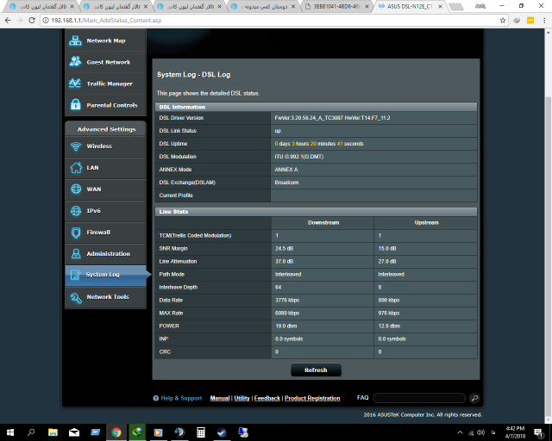Viewport: 552px width, 441px height.
Task: Open volume control in system tray
Action: point(481,432)
